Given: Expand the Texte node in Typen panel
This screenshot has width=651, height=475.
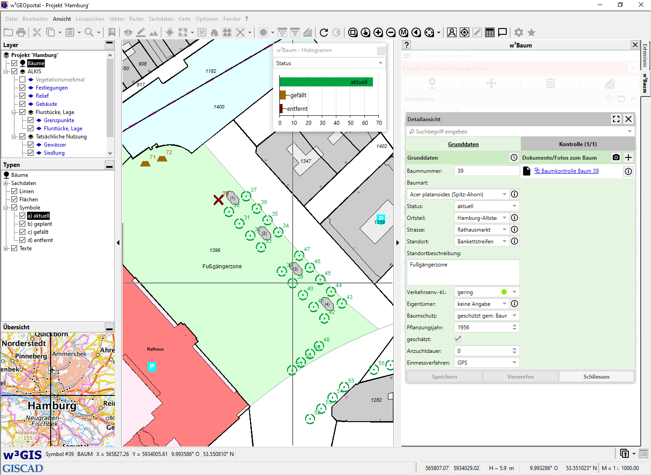Looking at the screenshot, I should pos(6,248).
